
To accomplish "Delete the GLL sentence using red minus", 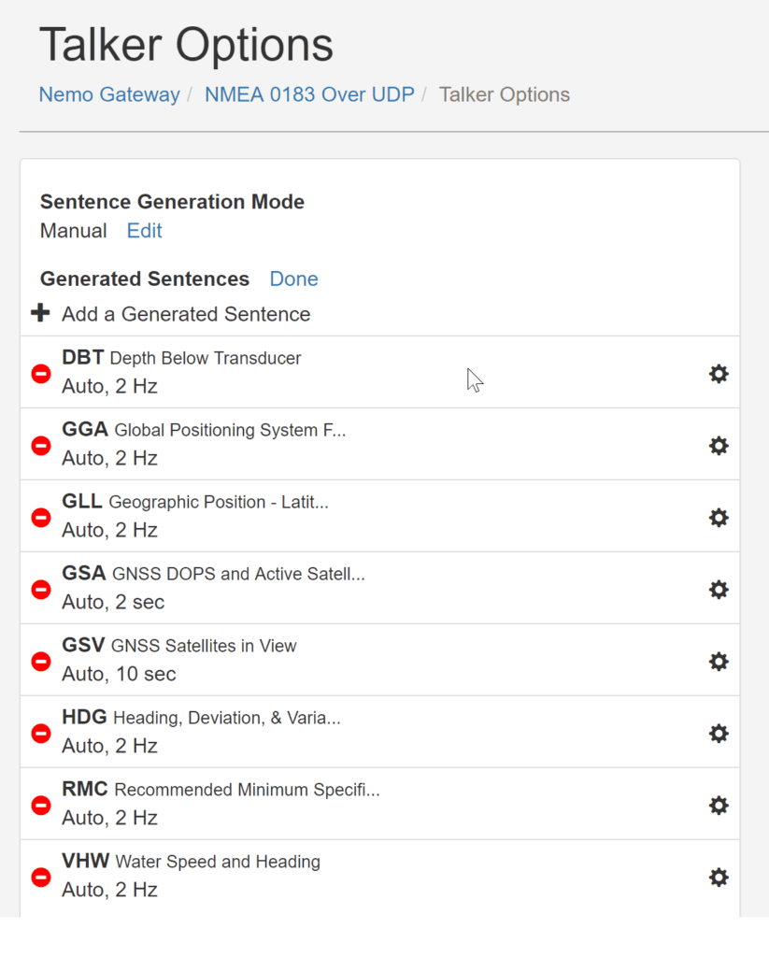I will (x=41, y=518).
